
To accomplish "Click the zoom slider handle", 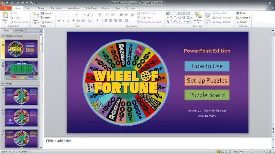I will (x=252, y=151).
